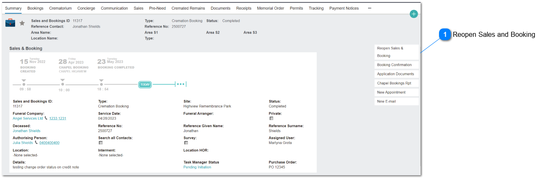Click the 23 May 2023 booking completed date
The height and width of the screenshot is (179, 542).
click(110, 61)
